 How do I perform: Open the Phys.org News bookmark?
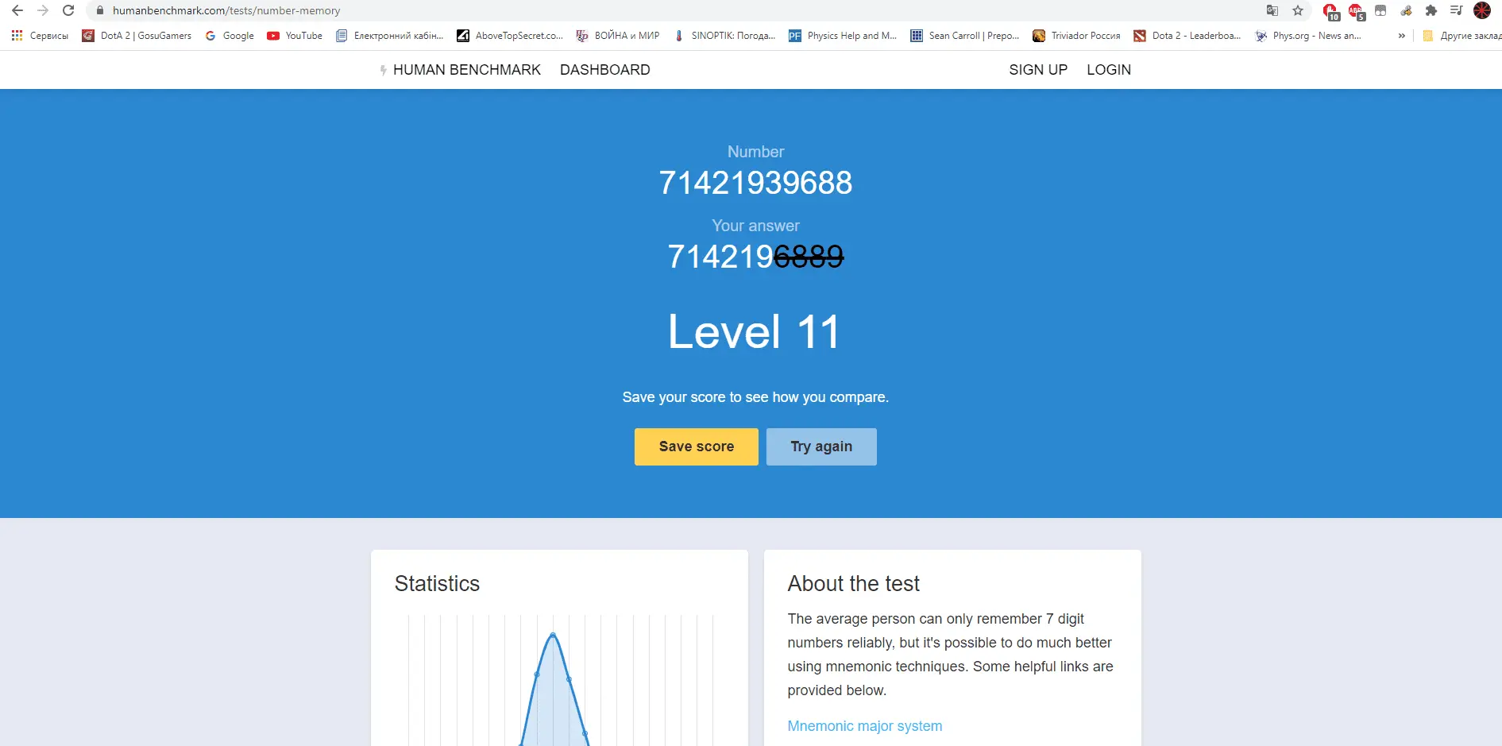coord(1308,36)
